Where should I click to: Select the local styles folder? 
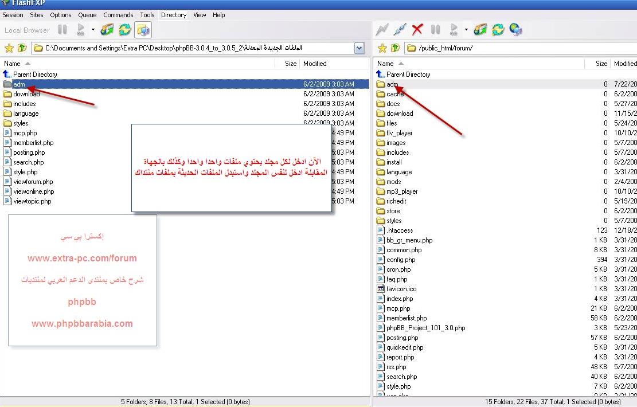click(15, 123)
